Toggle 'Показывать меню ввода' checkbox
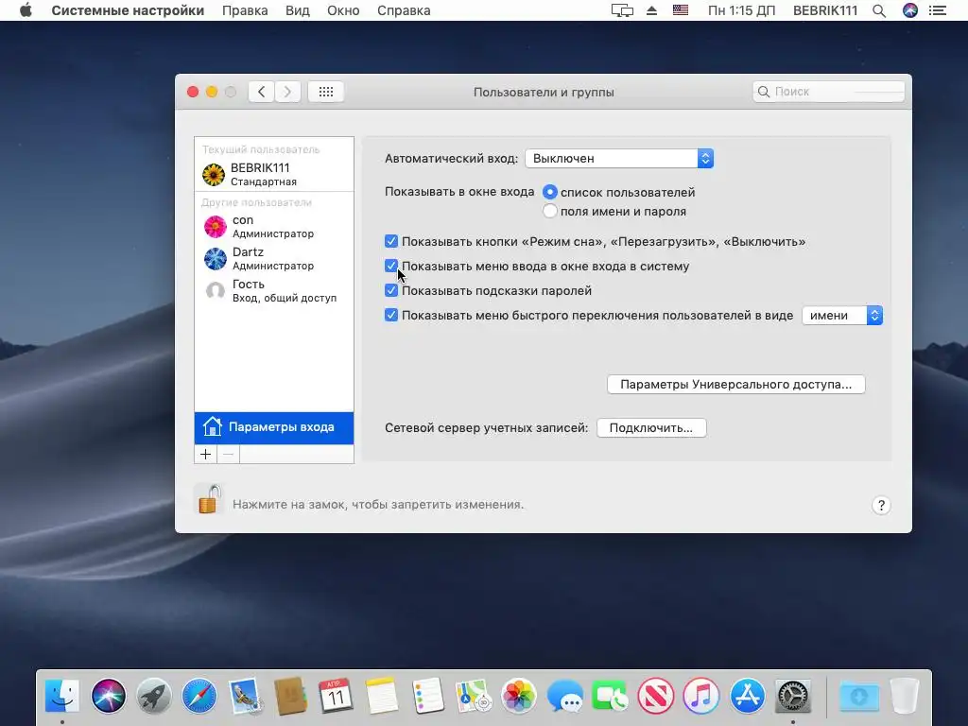Viewport: 968px width, 726px height. (x=390, y=266)
